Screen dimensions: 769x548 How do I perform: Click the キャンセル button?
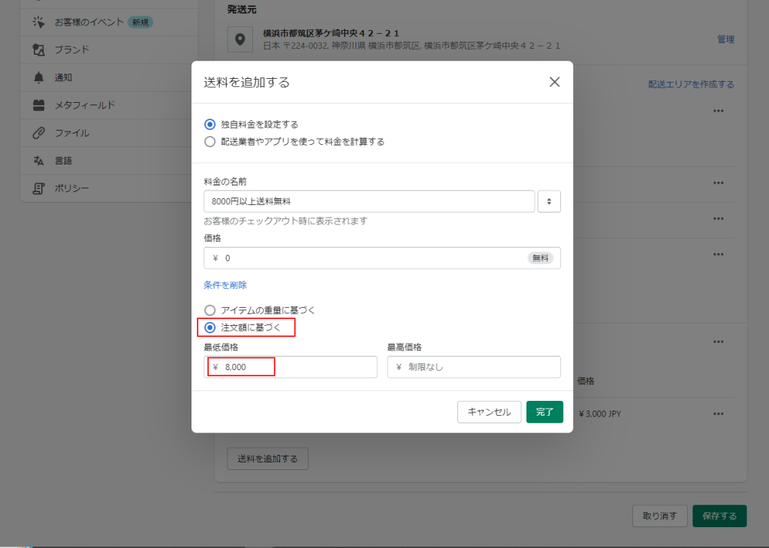pos(489,411)
